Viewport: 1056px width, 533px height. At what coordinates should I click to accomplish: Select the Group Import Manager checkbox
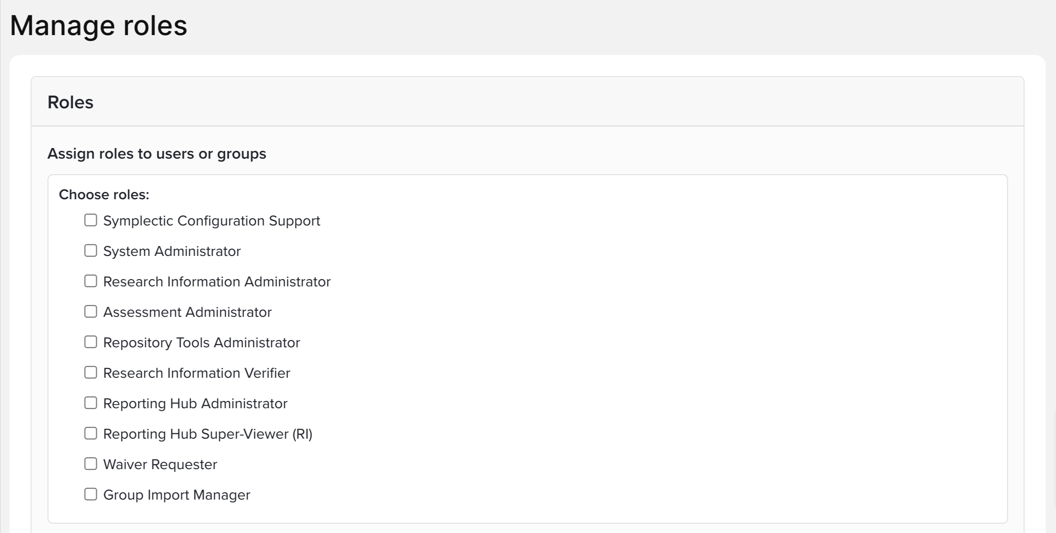(x=91, y=494)
